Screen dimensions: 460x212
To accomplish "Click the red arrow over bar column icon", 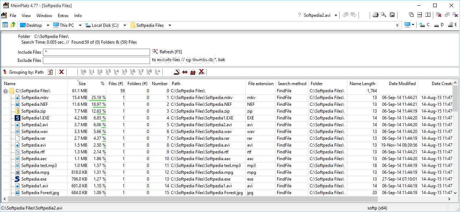I will tap(193, 72).
